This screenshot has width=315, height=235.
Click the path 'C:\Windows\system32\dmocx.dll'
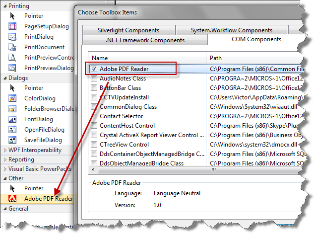coord(253,145)
